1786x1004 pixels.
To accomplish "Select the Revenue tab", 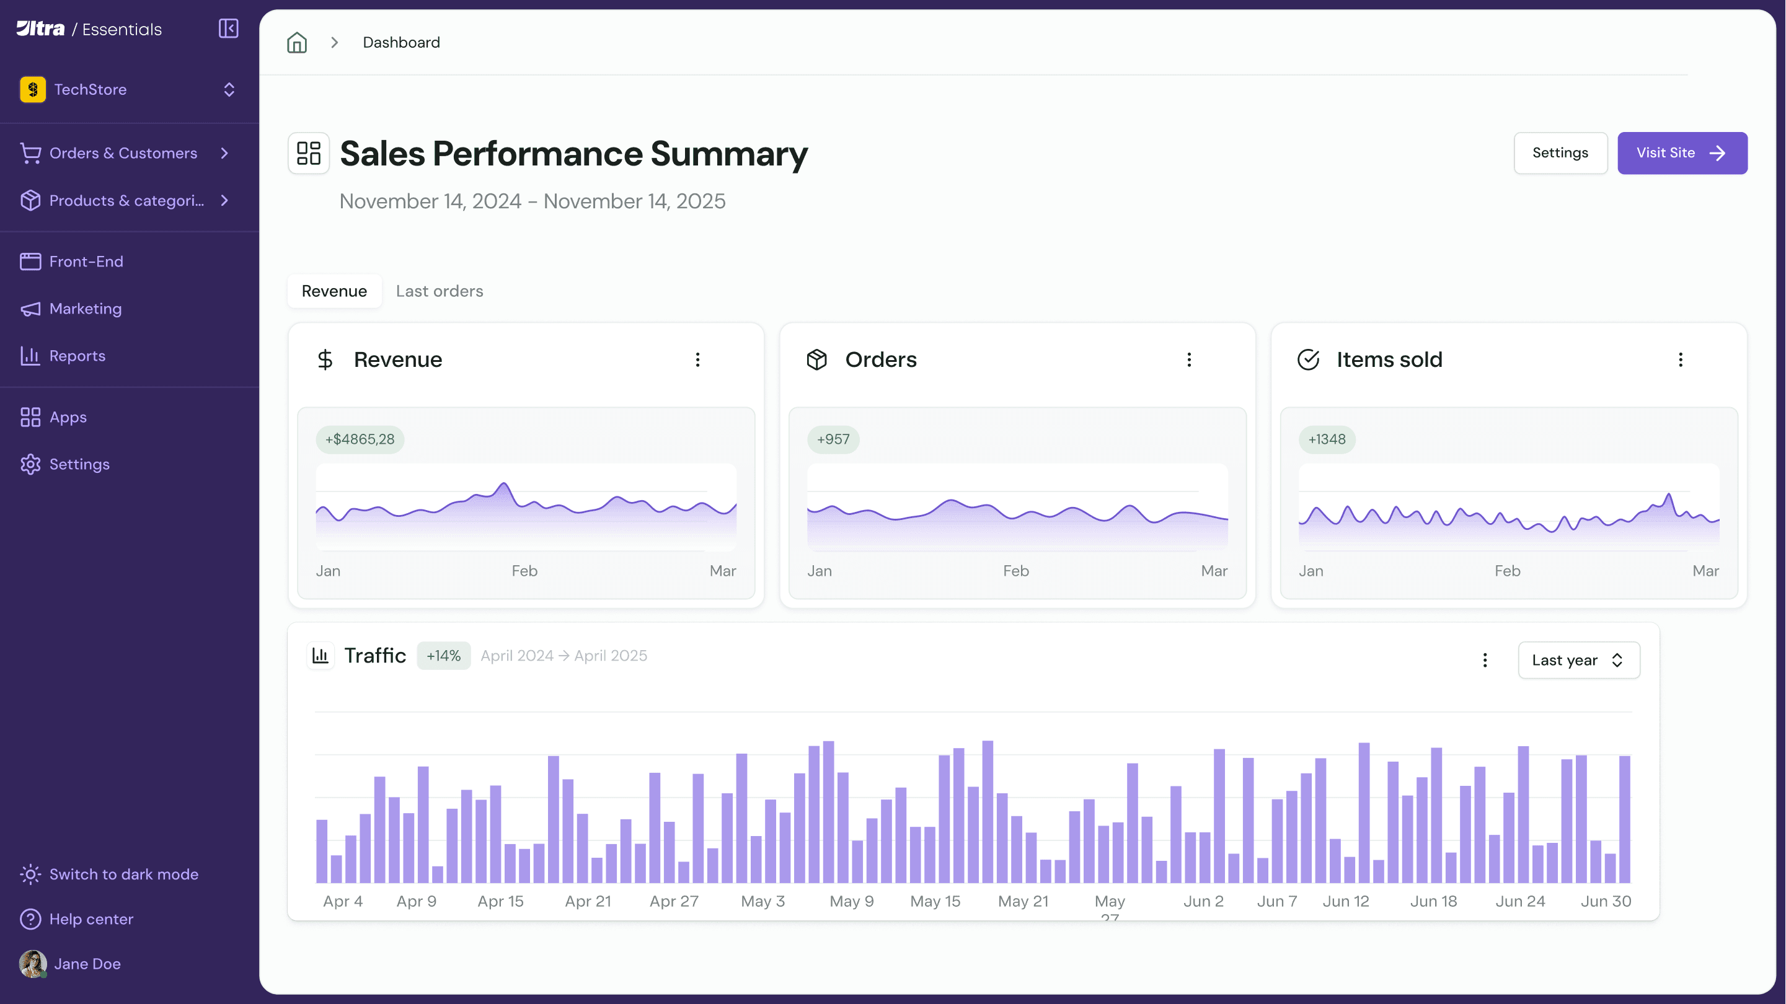I will pos(334,291).
